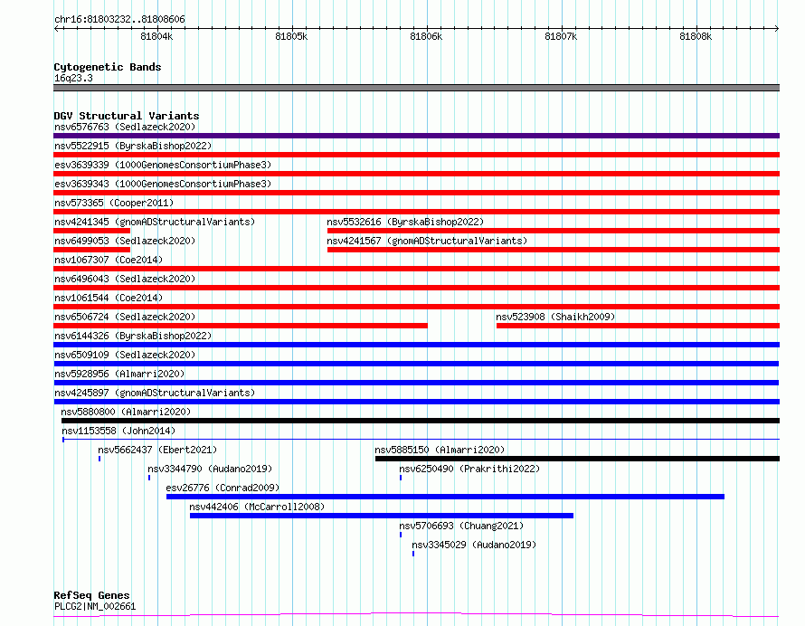
Task: Open the nsv442406 (McCarroll2008) label
Action: pos(257,507)
